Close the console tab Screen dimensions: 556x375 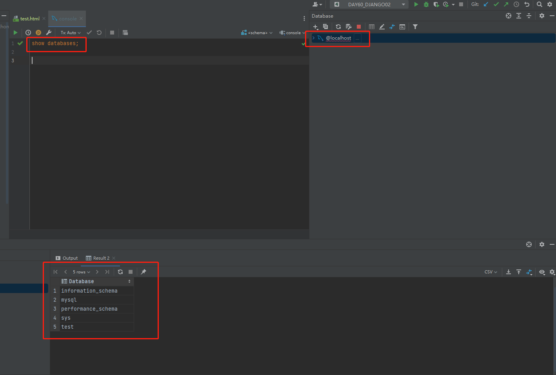81,18
